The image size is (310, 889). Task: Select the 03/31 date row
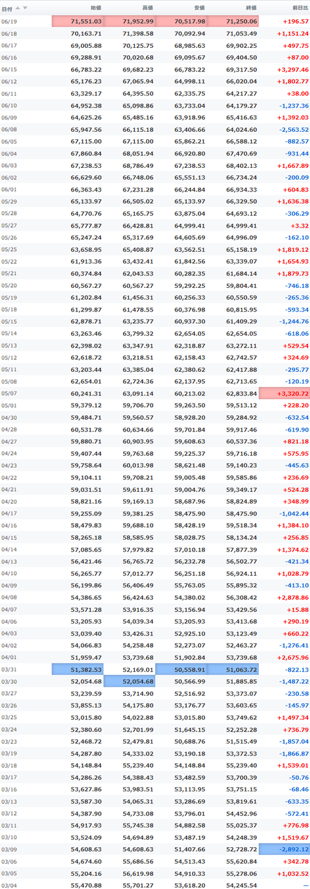coord(155,669)
